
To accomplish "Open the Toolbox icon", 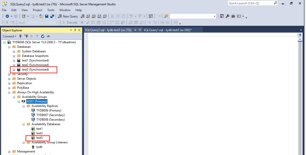I will pyautogui.click(x=233, y=16).
